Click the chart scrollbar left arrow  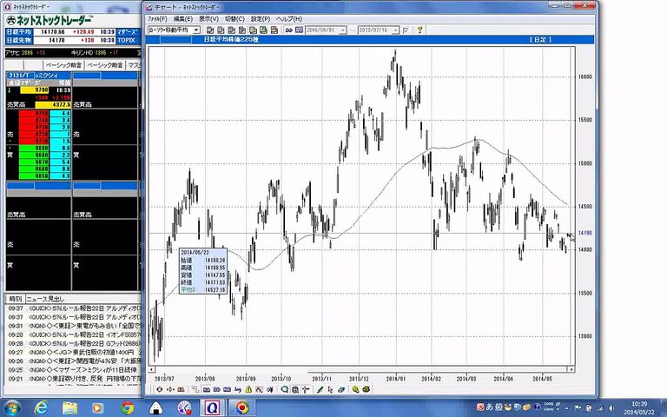pyautogui.click(x=151, y=369)
